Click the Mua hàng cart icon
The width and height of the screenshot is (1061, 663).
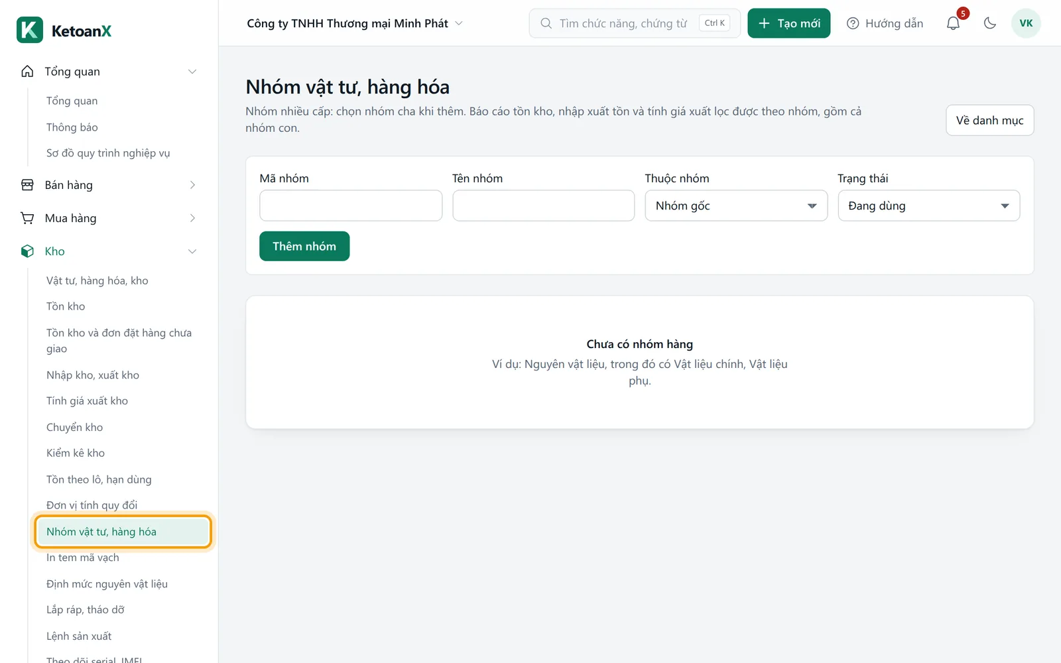click(27, 218)
